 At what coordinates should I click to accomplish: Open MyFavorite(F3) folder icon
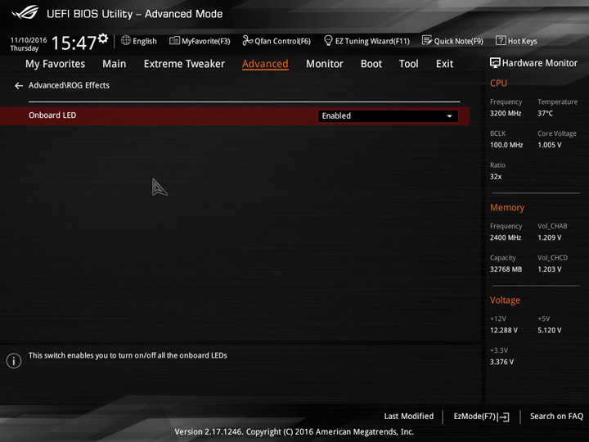pos(174,40)
